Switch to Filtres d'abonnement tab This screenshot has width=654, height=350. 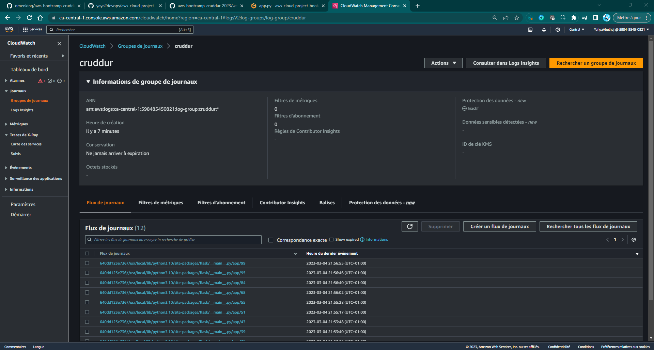click(x=221, y=203)
